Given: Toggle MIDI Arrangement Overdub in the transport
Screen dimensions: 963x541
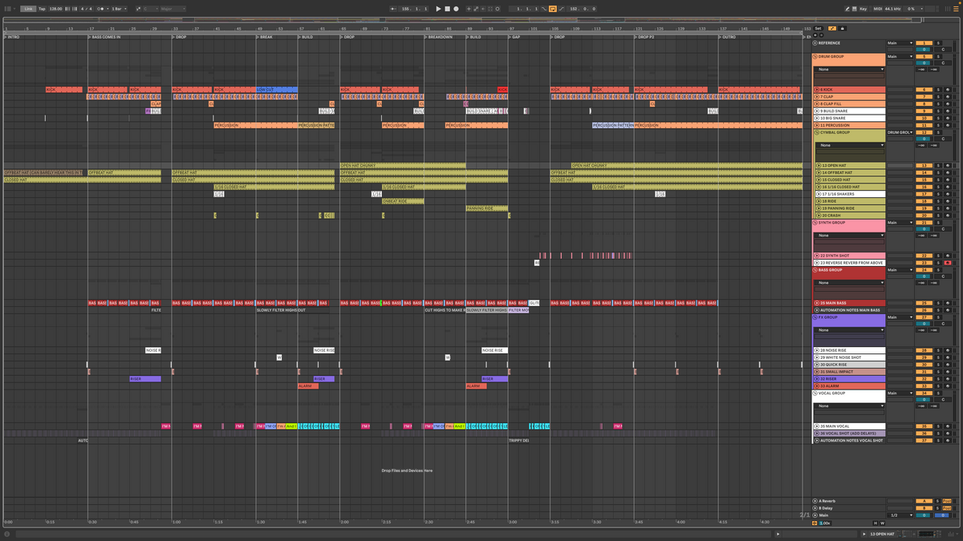Looking at the screenshot, I should pyautogui.click(x=469, y=7).
